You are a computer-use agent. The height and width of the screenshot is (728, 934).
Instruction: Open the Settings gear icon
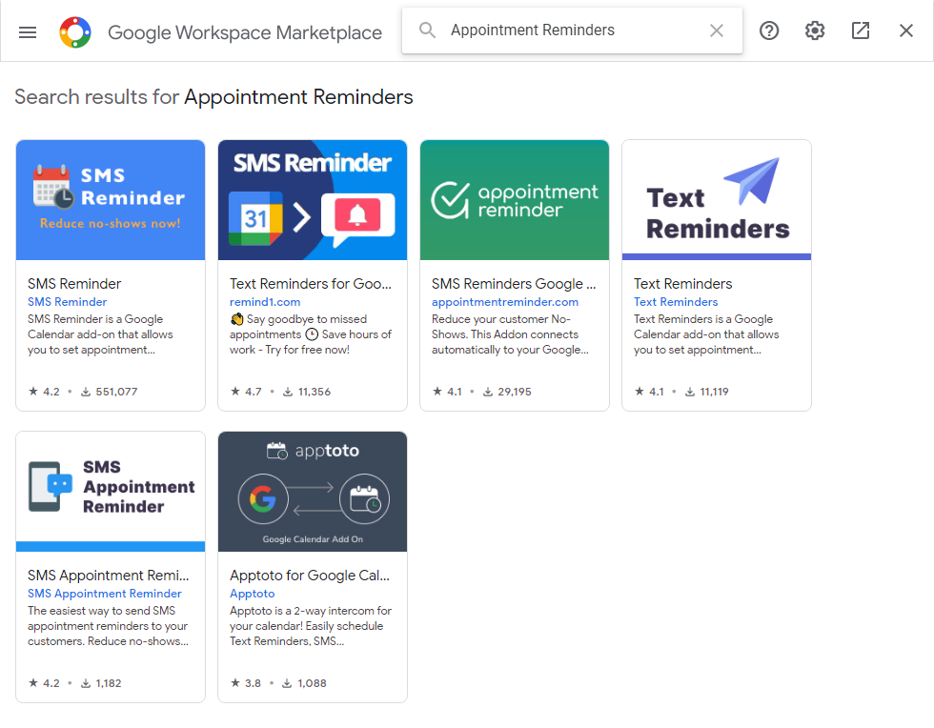pyautogui.click(x=814, y=30)
